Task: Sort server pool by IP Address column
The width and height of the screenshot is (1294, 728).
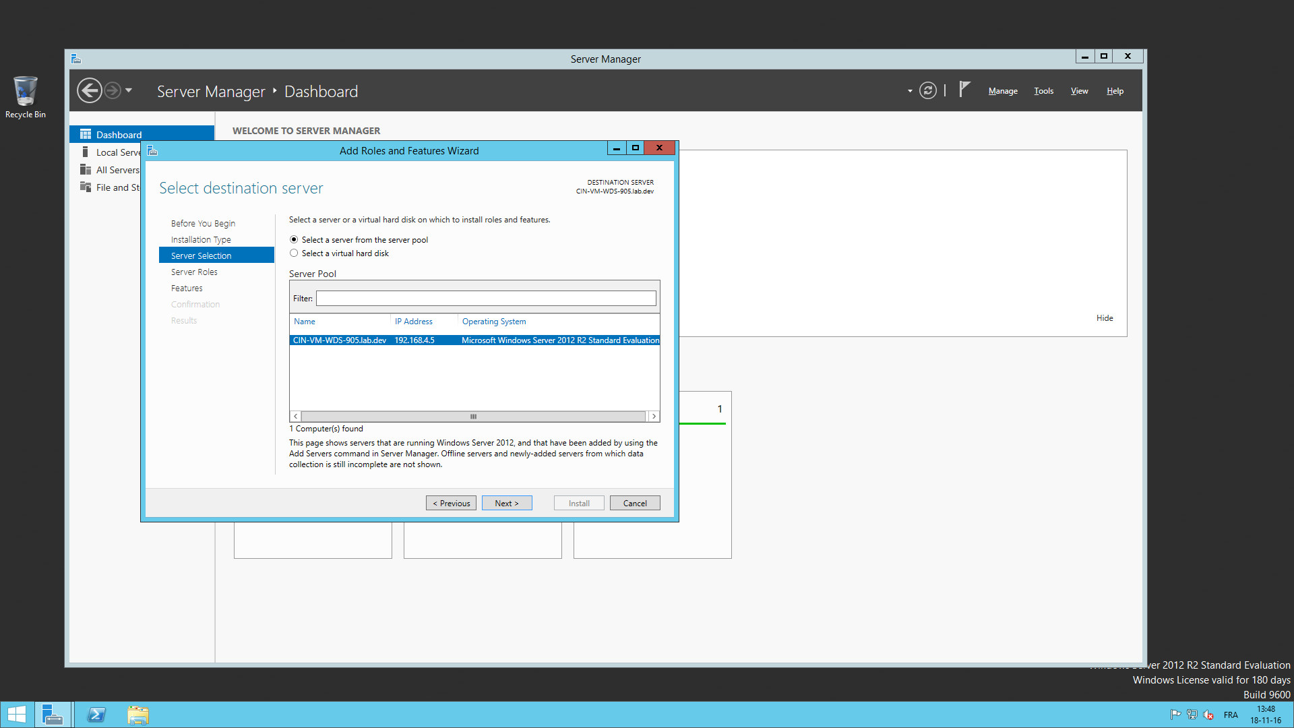Action: click(414, 322)
